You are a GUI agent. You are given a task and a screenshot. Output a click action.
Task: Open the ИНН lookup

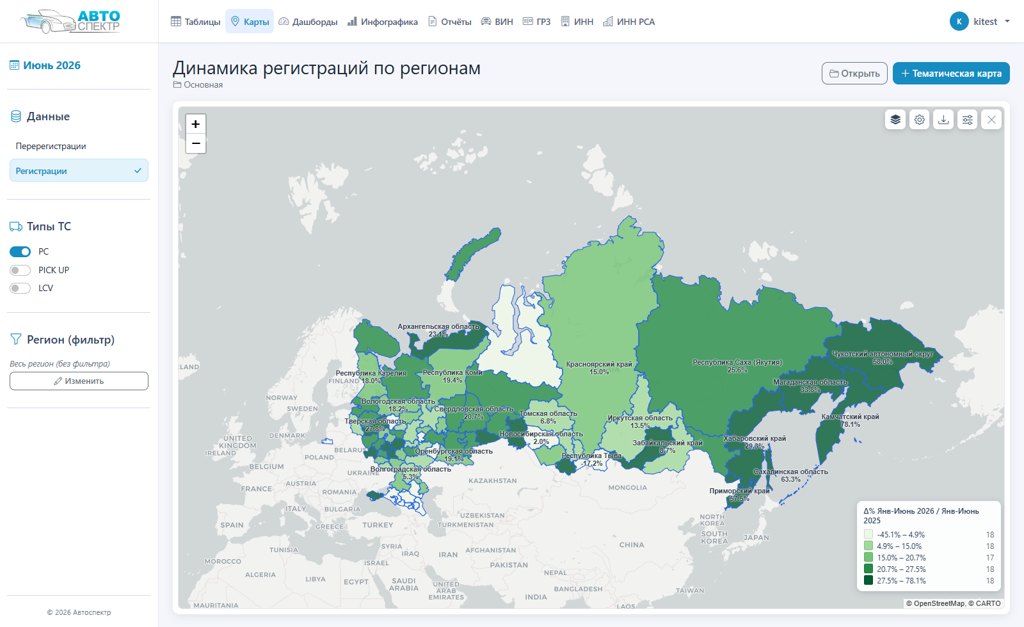coord(577,21)
